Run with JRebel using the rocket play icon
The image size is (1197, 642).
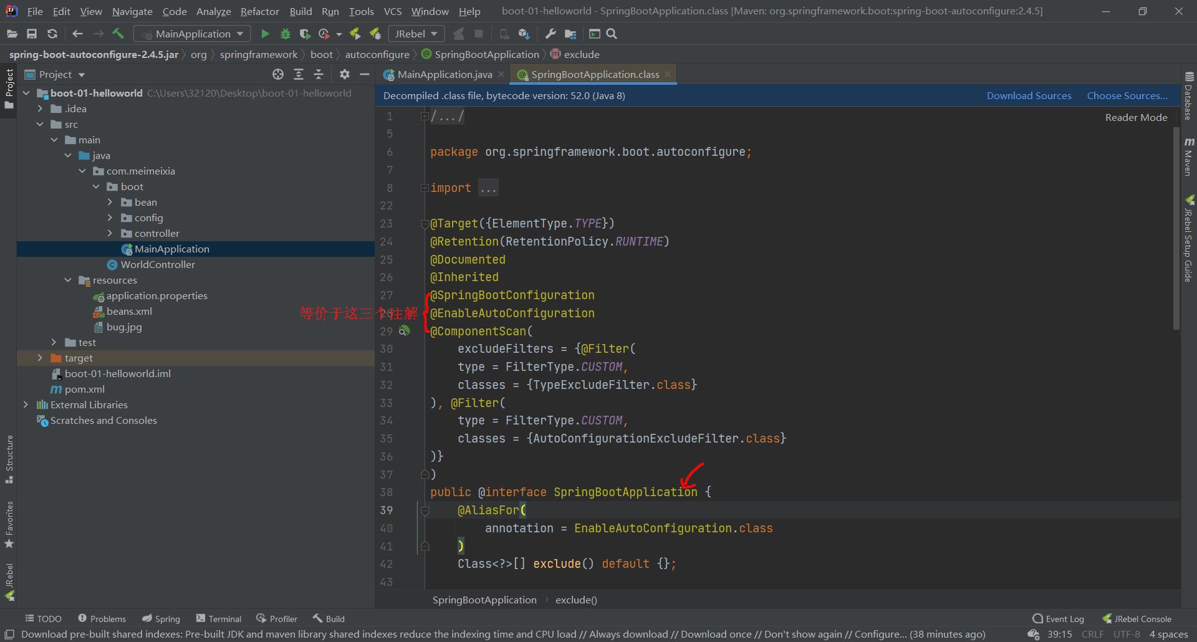355,34
